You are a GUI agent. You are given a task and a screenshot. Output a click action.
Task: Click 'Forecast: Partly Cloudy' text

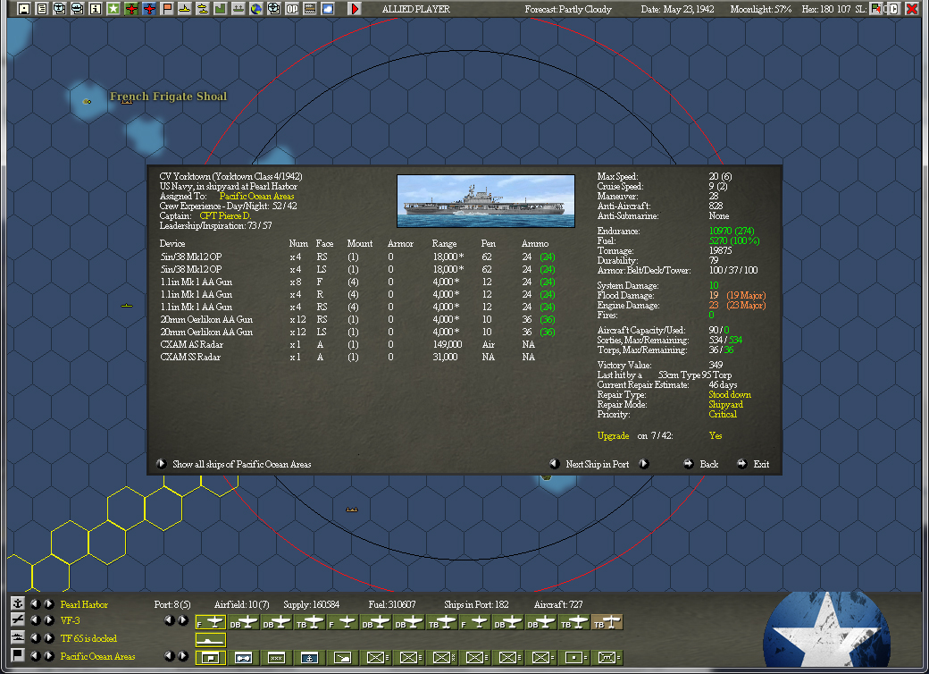coord(568,9)
